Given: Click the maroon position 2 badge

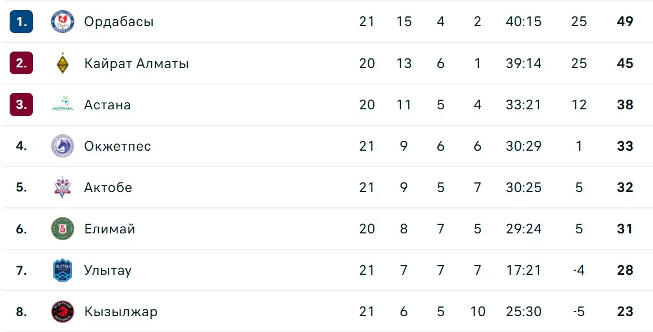Looking at the screenshot, I should (x=21, y=63).
